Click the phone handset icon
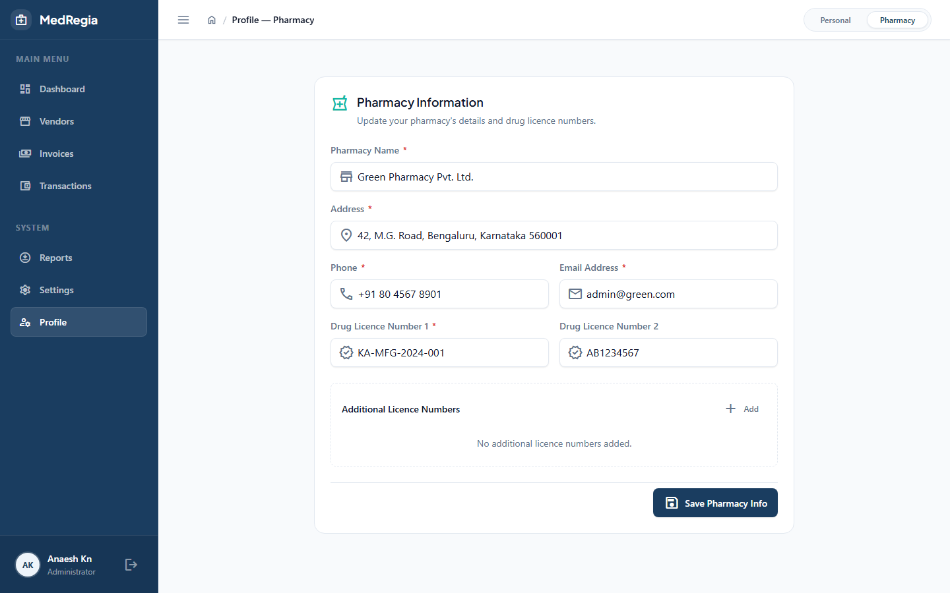The width and height of the screenshot is (950, 593). [x=346, y=294]
